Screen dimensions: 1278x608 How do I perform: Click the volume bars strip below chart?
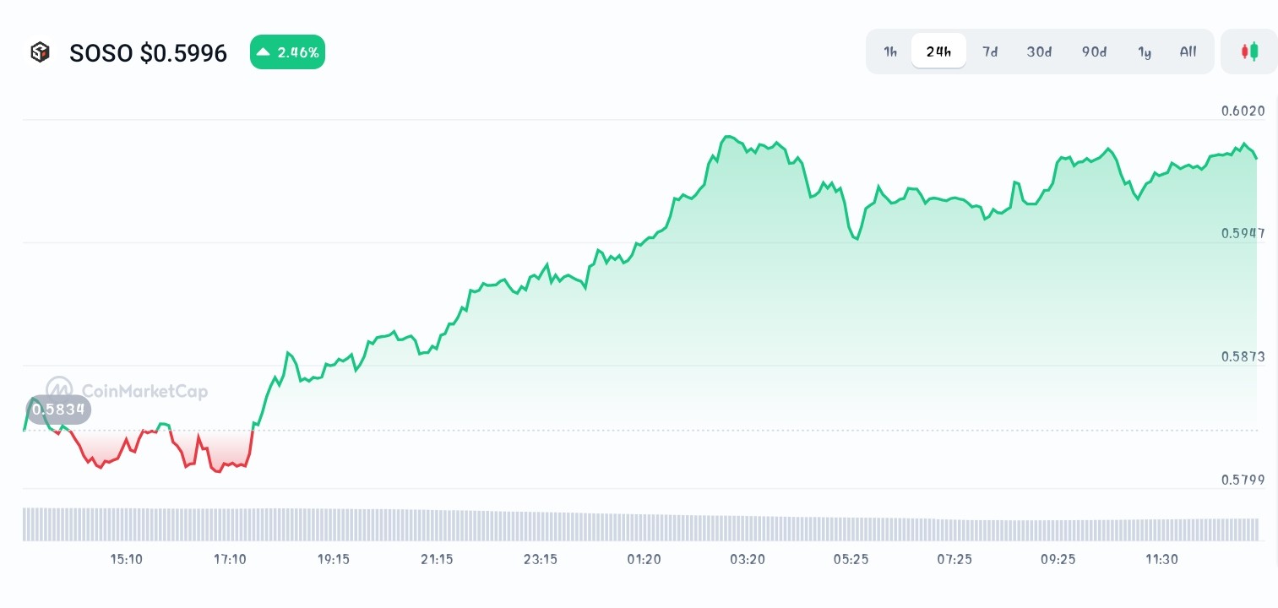coord(640,524)
